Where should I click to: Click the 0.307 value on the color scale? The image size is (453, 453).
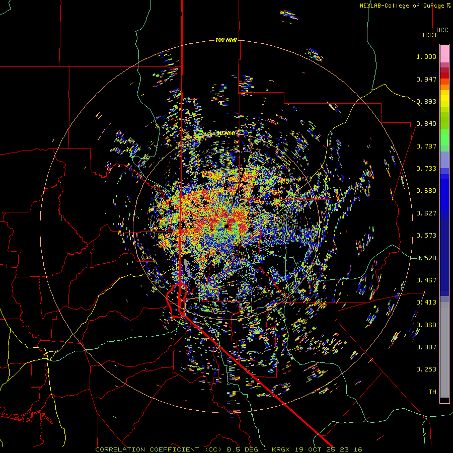[x=426, y=347]
